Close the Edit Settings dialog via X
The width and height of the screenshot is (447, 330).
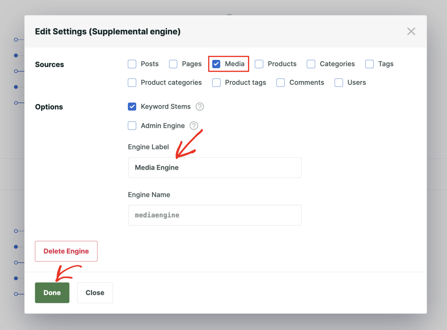(x=411, y=31)
